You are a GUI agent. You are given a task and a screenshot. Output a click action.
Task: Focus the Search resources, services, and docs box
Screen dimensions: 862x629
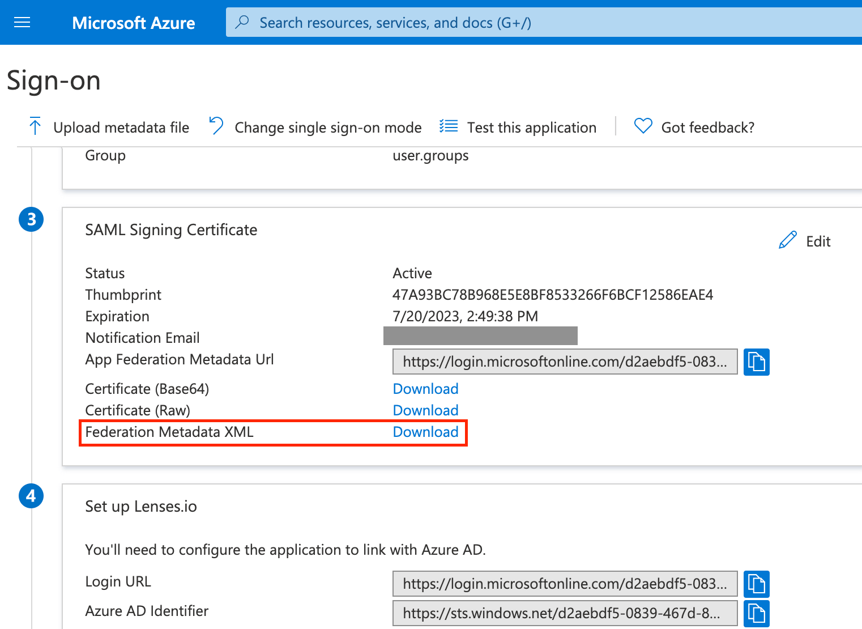click(x=544, y=23)
